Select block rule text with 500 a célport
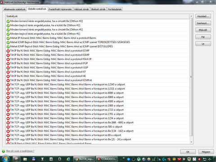 click(x=66, y=127)
